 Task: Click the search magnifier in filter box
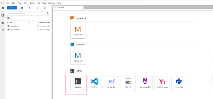48,13
